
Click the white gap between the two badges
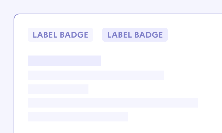98,35
